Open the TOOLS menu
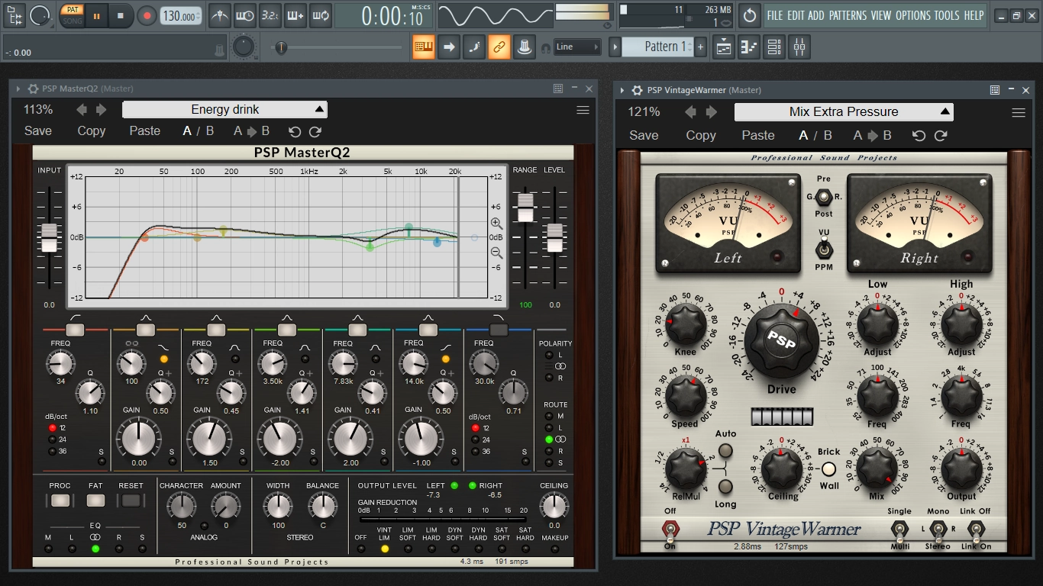The height and width of the screenshot is (586, 1043). (x=947, y=15)
